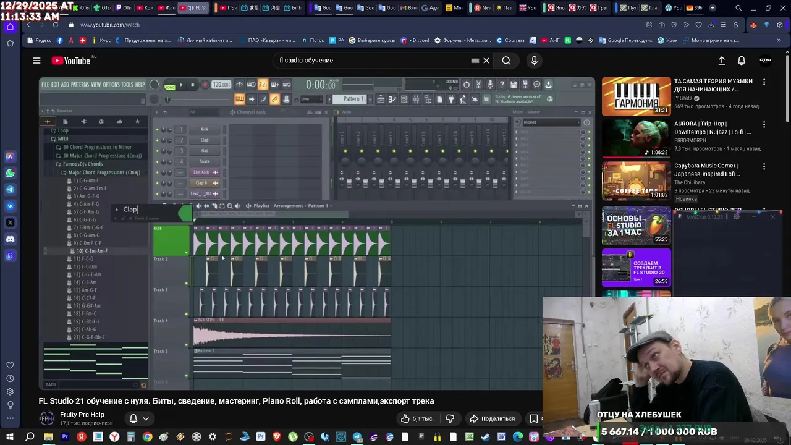The height and width of the screenshot is (445, 791).
Task: Open the YouTube guide hamburger menu
Action: coord(36,61)
